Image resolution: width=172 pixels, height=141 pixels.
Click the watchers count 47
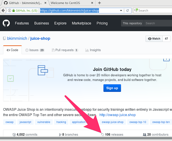[x=166, y=39]
